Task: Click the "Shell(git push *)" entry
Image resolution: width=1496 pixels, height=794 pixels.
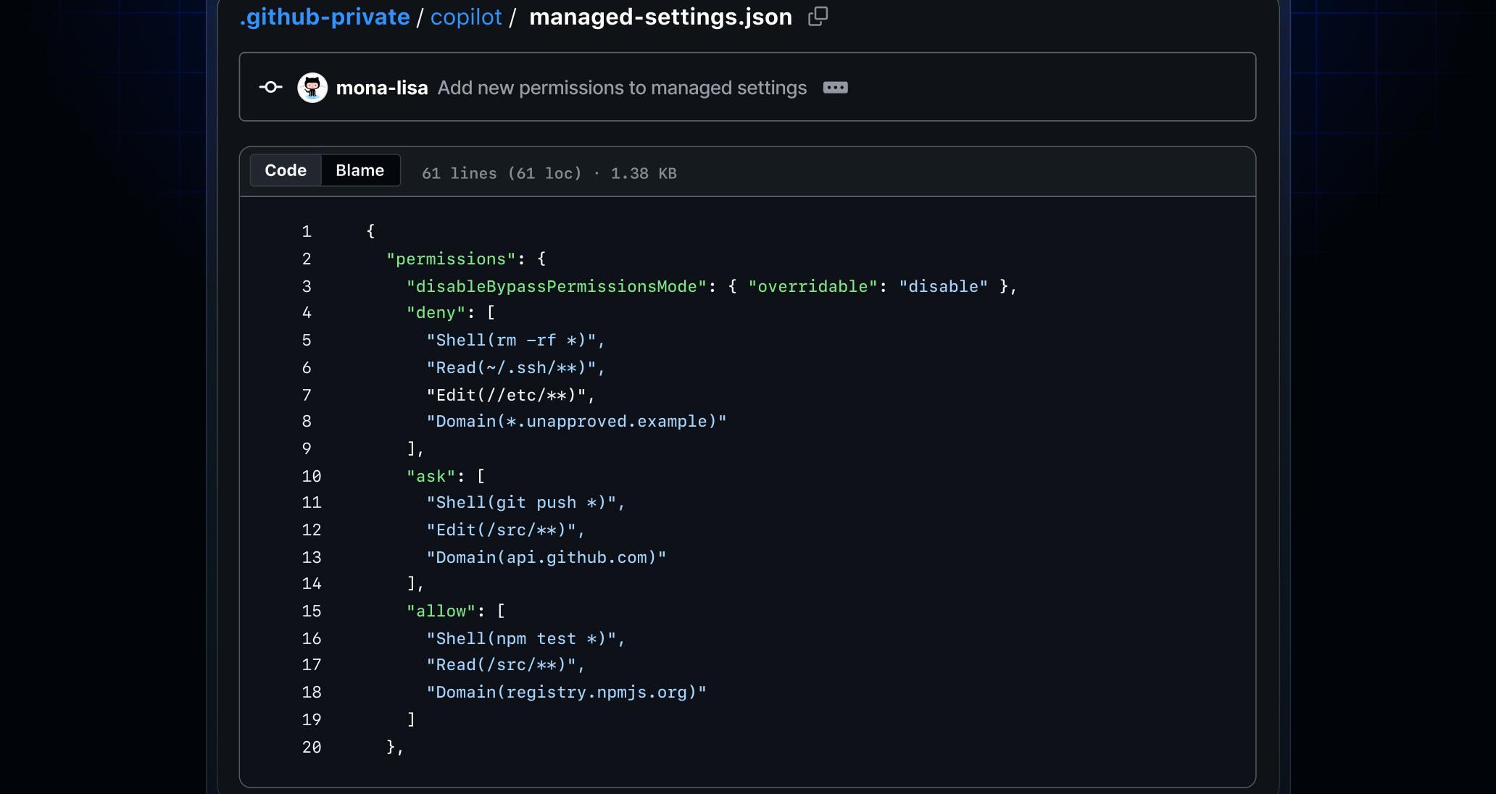Action: tap(521, 502)
